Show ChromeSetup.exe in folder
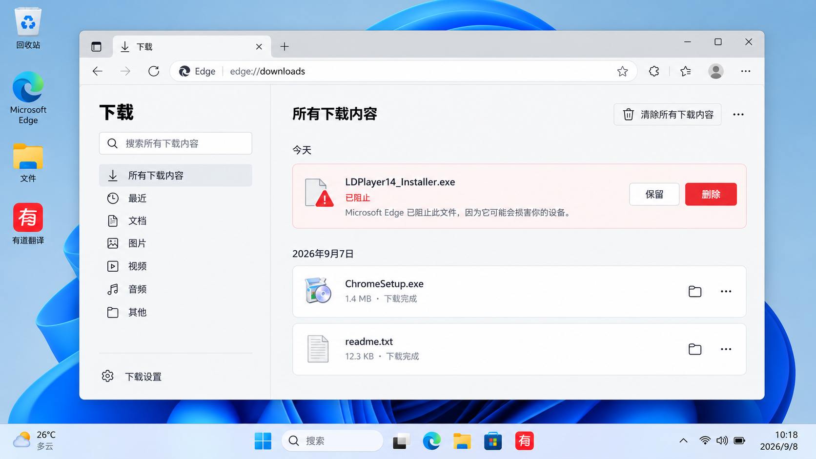Viewport: 816px width, 459px height. tap(695, 291)
